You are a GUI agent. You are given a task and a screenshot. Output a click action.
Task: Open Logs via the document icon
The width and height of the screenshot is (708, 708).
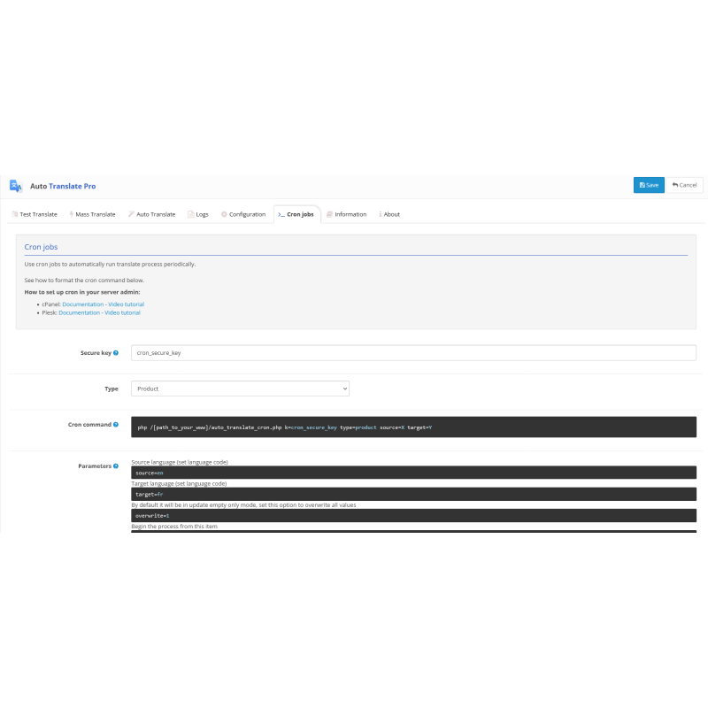click(189, 213)
